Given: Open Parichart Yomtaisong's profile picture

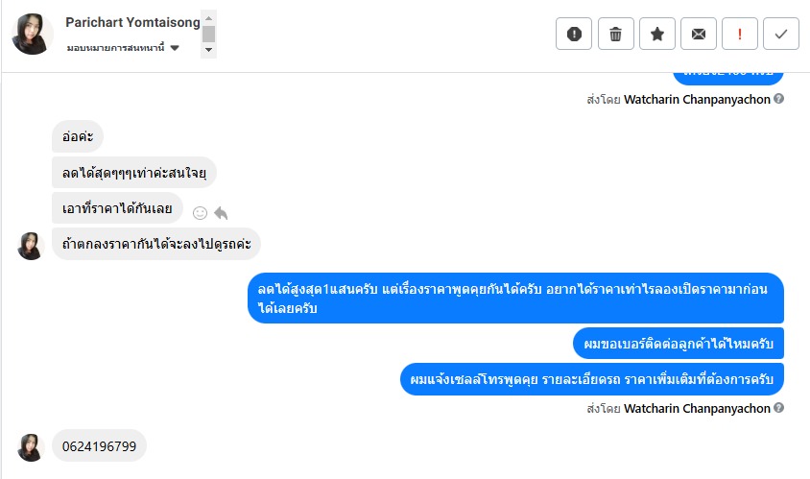Looking at the screenshot, I should click(x=30, y=35).
